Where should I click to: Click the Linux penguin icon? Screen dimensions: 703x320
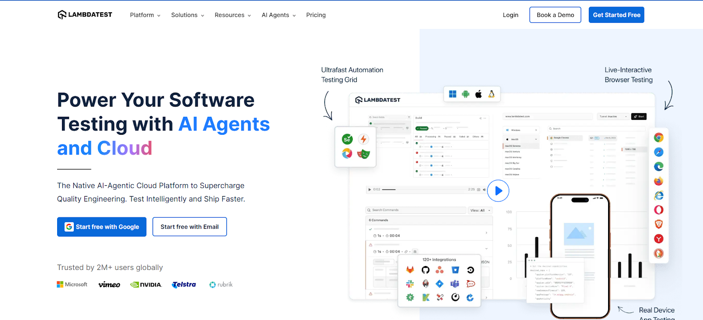491,94
